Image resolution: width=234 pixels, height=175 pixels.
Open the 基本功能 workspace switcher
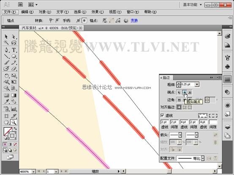192,5
